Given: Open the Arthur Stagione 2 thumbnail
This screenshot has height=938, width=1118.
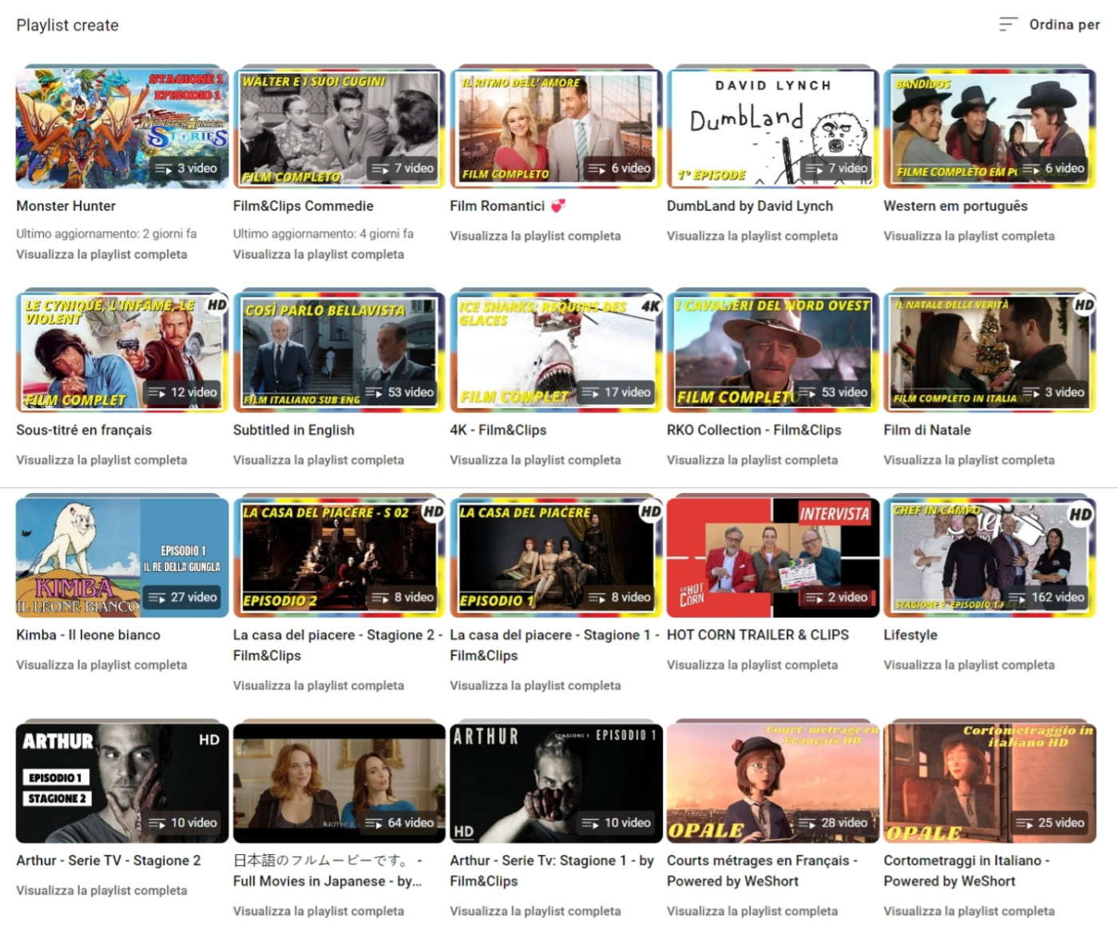Looking at the screenshot, I should pos(122,783).
